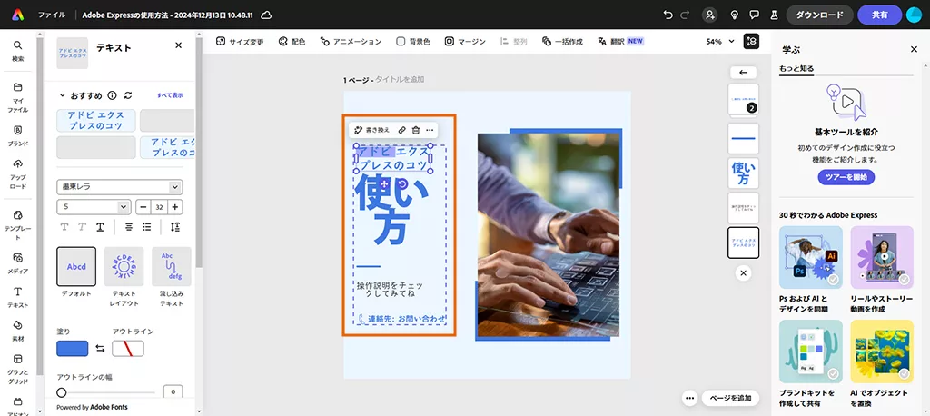This screenshot has width=930, height=416.
Task: Refresh the おすすめ recommendations
Action: (x=127, y=95)
